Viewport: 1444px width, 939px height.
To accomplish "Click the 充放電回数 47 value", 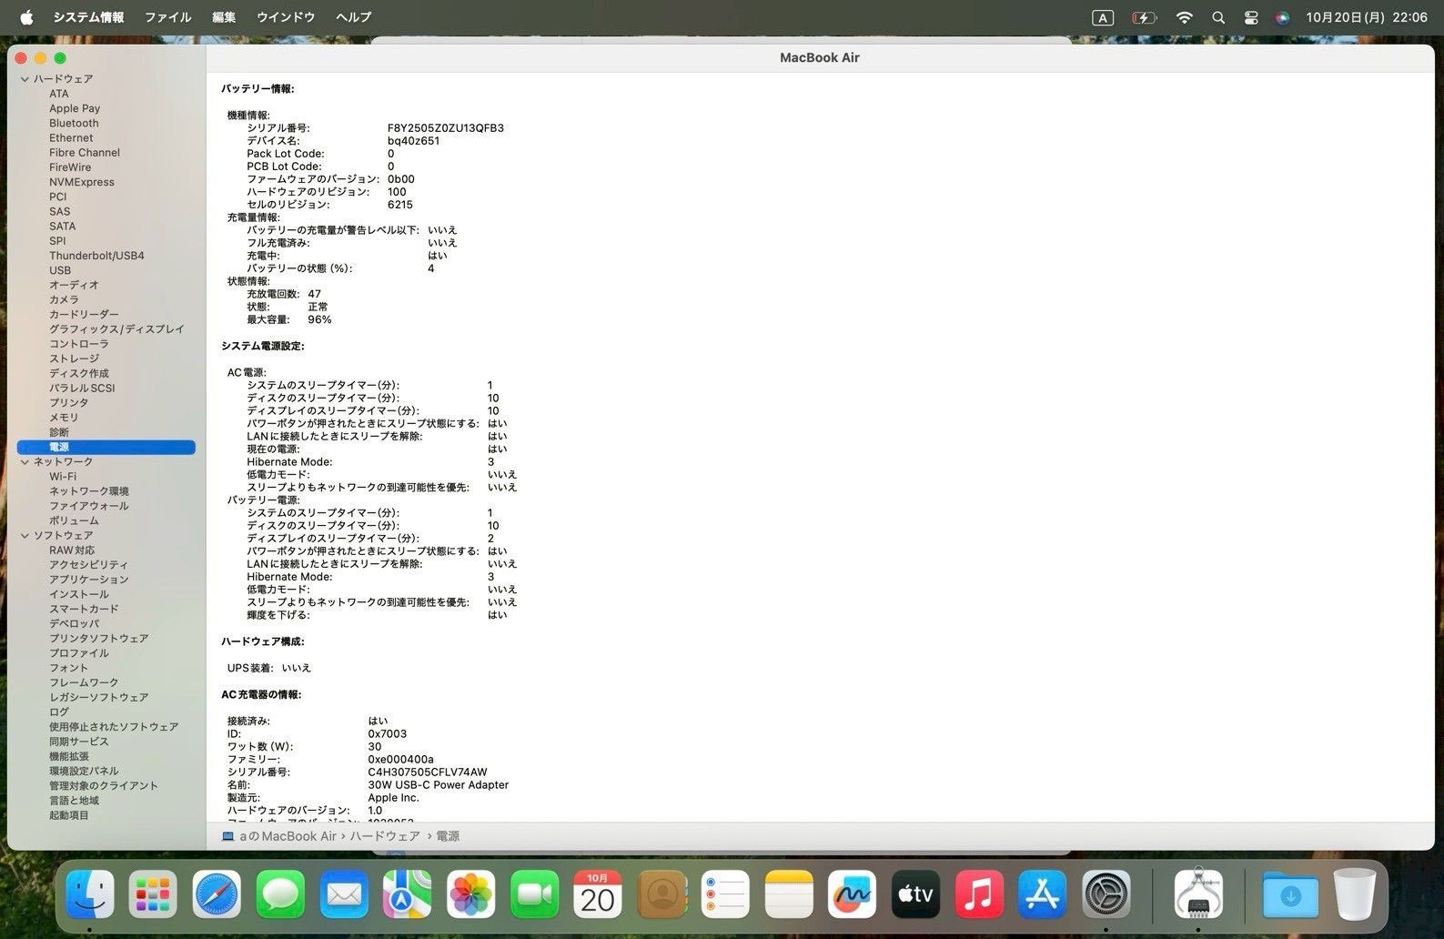I will pyautogui.click(x=314, y=294).
